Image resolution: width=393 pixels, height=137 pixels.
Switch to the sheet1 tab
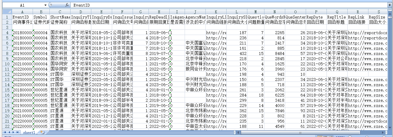[29, 132]
